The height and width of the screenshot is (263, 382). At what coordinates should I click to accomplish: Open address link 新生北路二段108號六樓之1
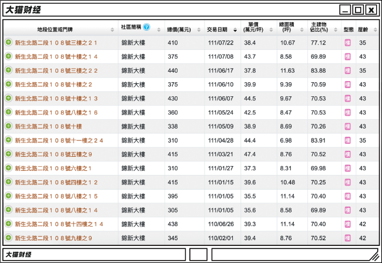53,168
